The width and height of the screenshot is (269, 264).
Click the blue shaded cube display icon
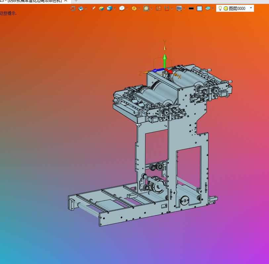pos(109,8)
